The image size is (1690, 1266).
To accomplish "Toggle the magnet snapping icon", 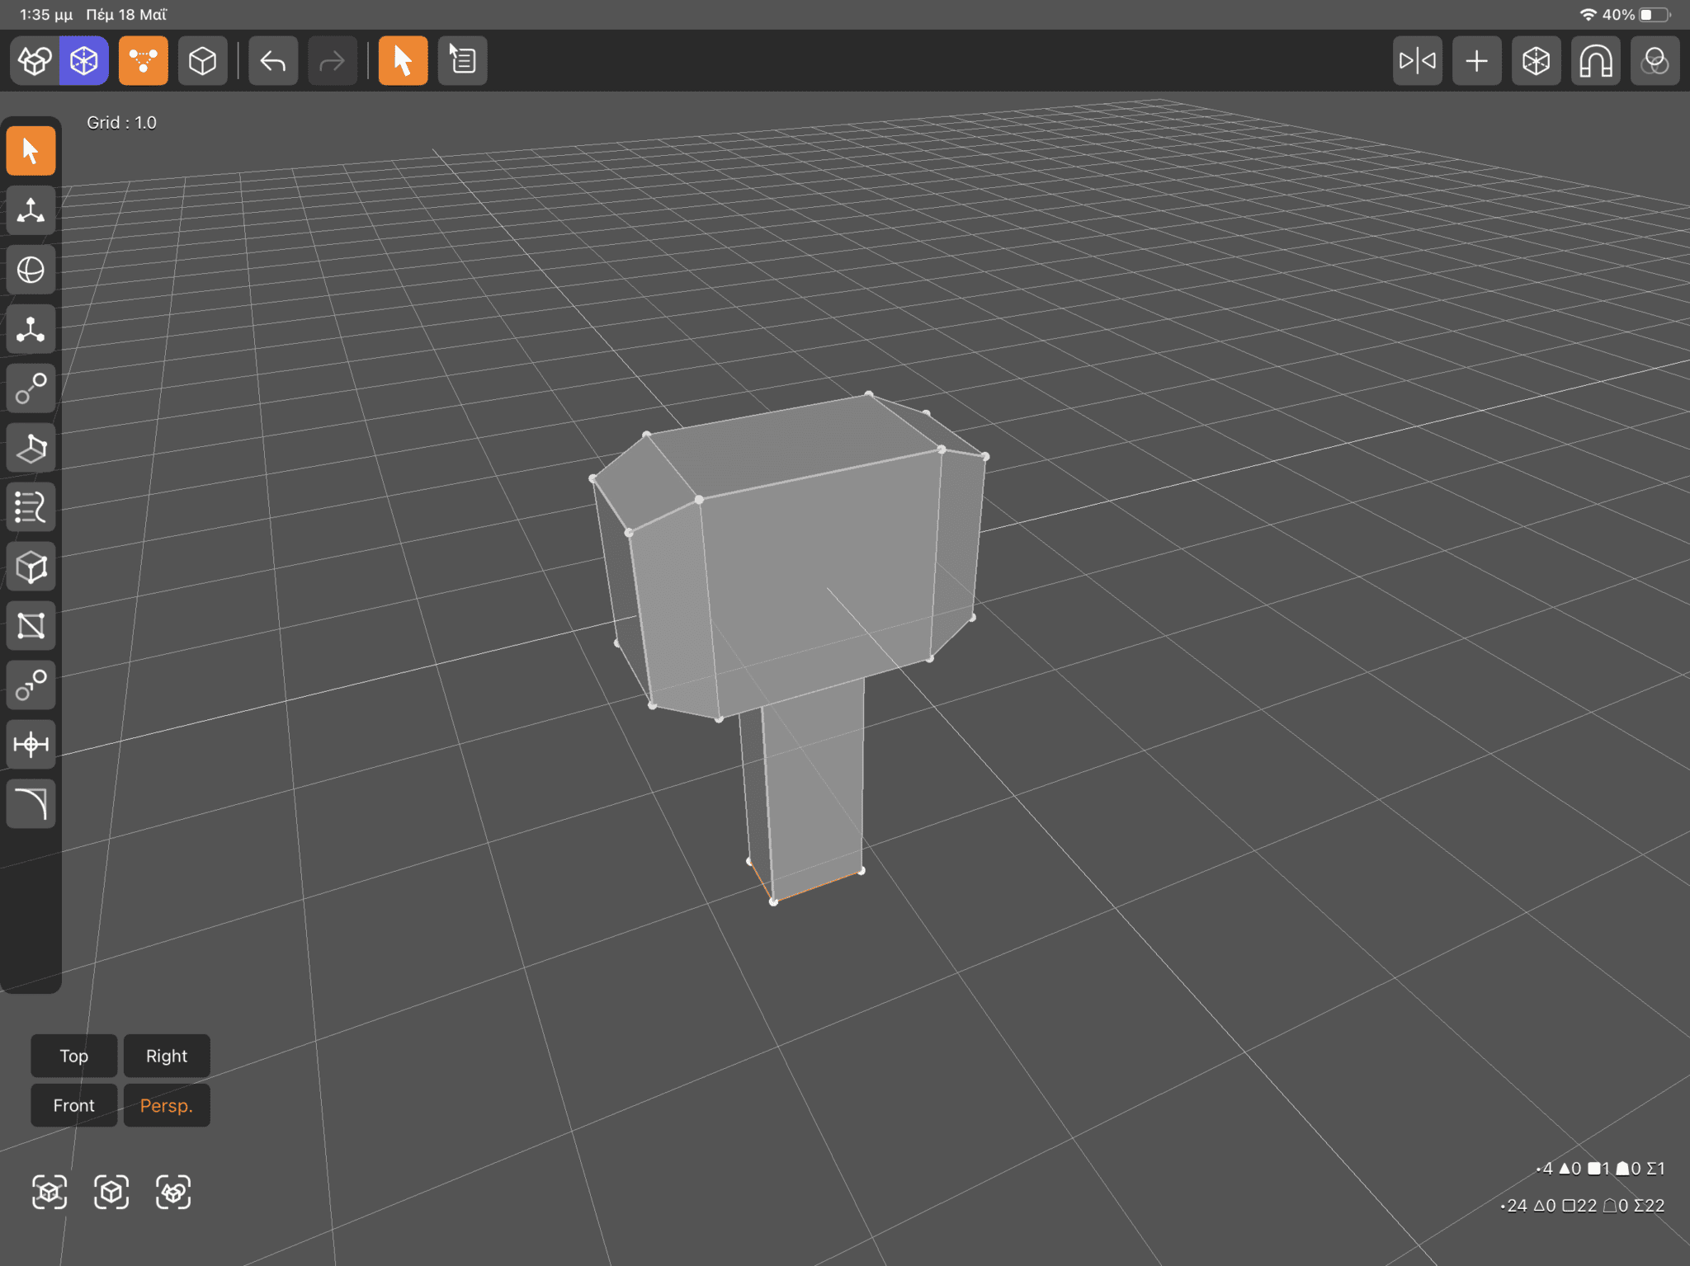I will (x=1596, y=61).
